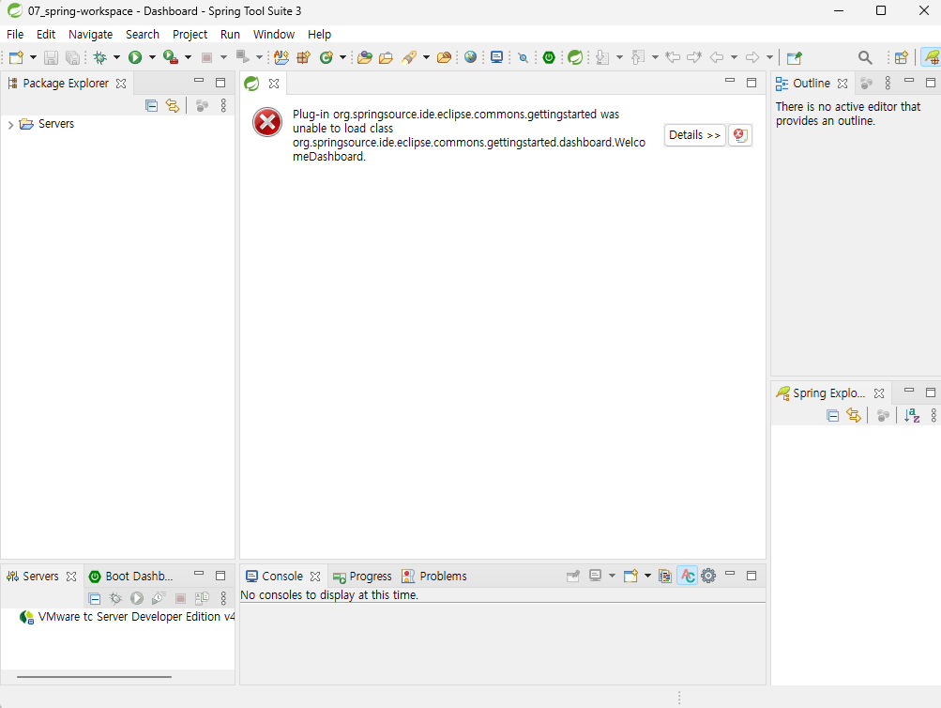Toggle Link with Editor in Package Explorer

173,106
